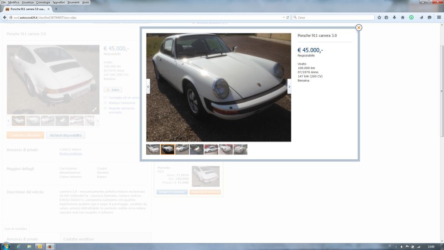Open the Mostra indirizzo link
The height and width of the screenshot is (250, 444).
tap(71, 154)
